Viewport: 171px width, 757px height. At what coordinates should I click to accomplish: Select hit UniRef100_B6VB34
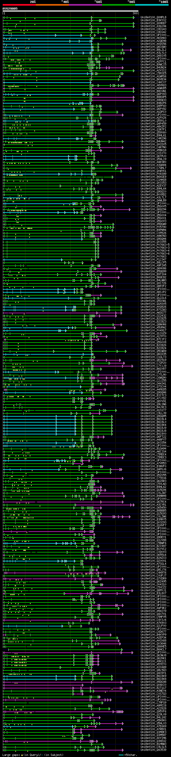pyautogui.click(x=153, y=79)
